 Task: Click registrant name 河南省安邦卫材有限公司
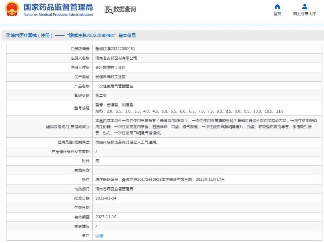[116, 58]
